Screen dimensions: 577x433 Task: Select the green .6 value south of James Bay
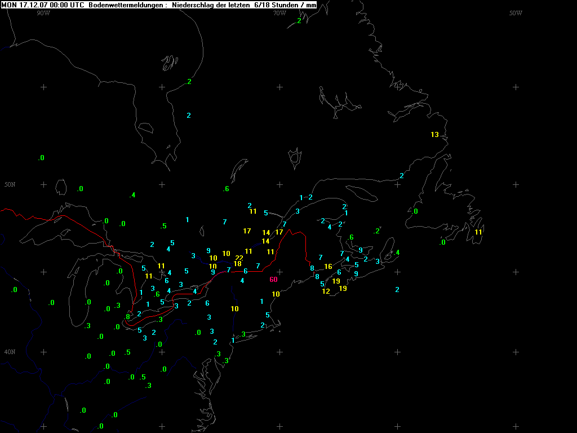[x=226, y=189]
